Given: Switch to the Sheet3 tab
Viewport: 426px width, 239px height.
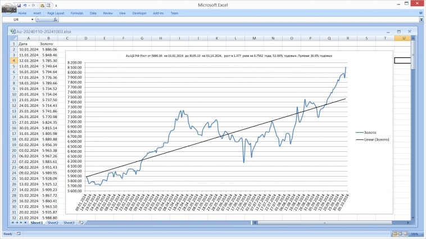Looking at the screenshot, I should [x=69, y=223].
